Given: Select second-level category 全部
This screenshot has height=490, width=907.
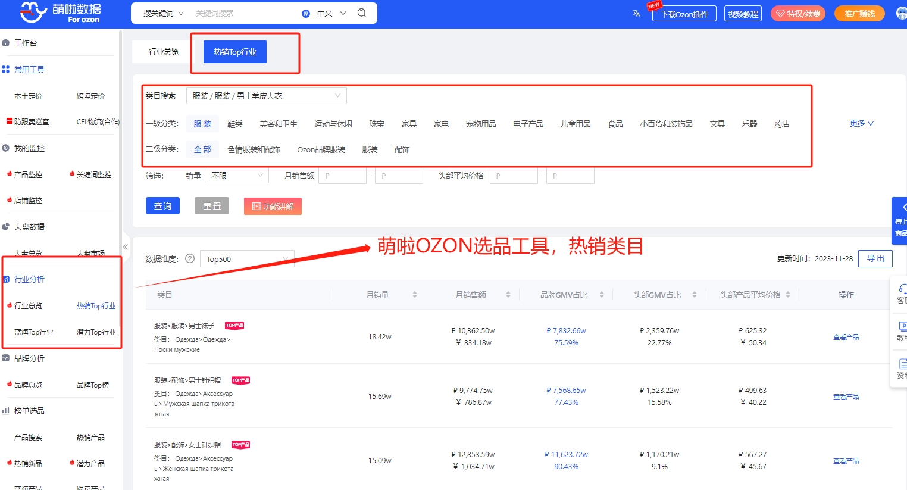Looking at the screenshot, I should 202,149.
